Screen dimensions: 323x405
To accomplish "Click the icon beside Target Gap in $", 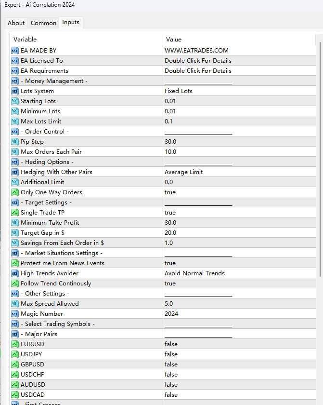I will [14, 233].
